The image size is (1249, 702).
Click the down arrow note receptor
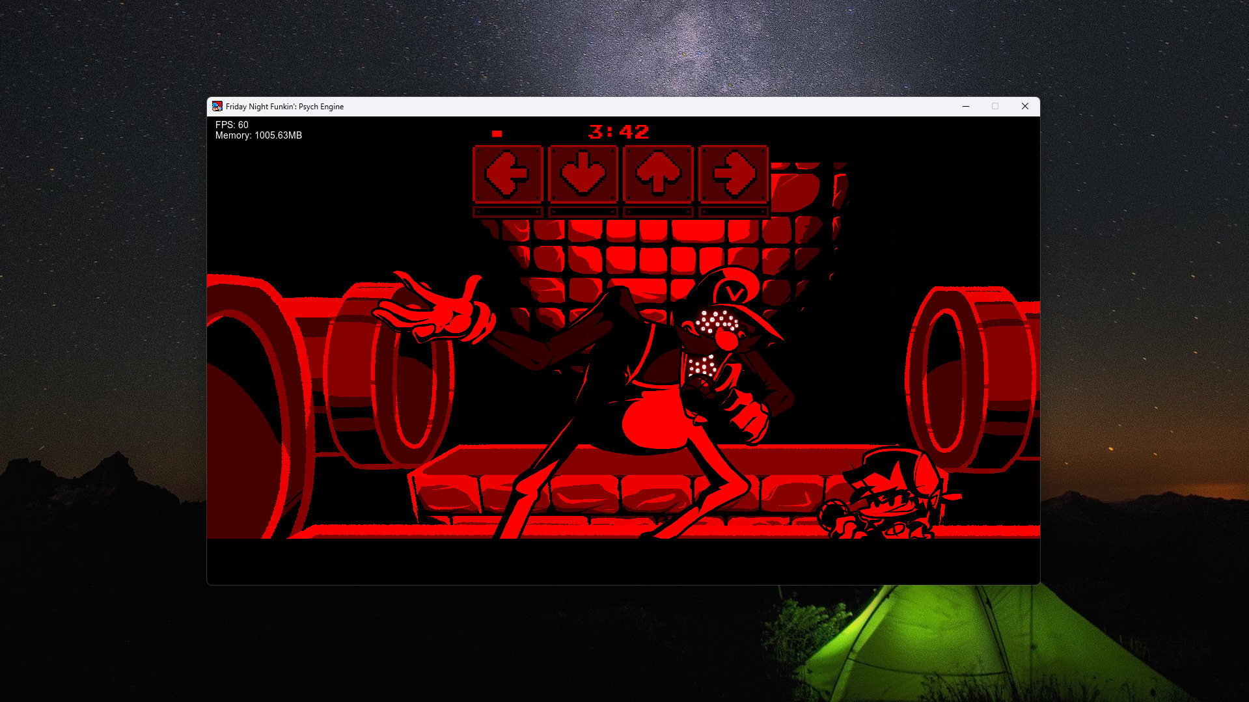[583, 174]
